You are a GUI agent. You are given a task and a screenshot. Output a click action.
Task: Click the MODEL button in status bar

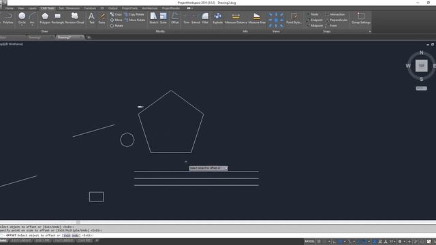click(309, 242)
